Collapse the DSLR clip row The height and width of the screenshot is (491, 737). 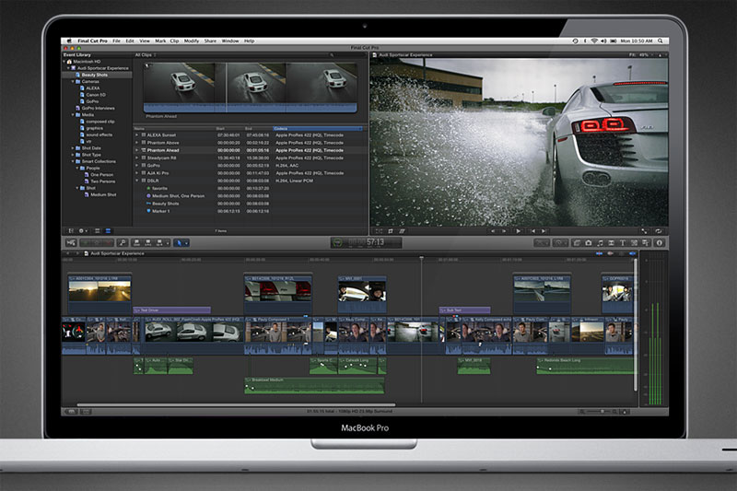(x=137, y=181)
